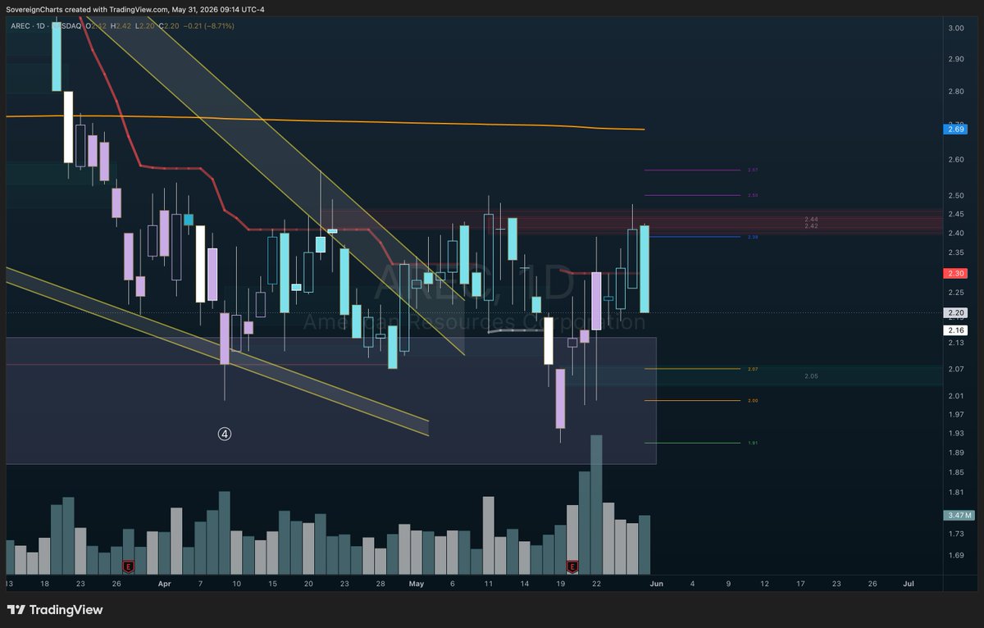Click the Apr label on time axis

165,584
